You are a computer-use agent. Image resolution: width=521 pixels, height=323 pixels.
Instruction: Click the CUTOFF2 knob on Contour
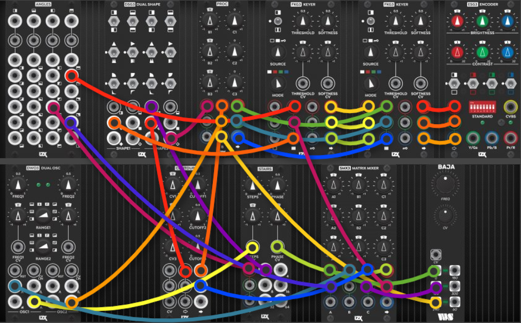click(198, 216)
